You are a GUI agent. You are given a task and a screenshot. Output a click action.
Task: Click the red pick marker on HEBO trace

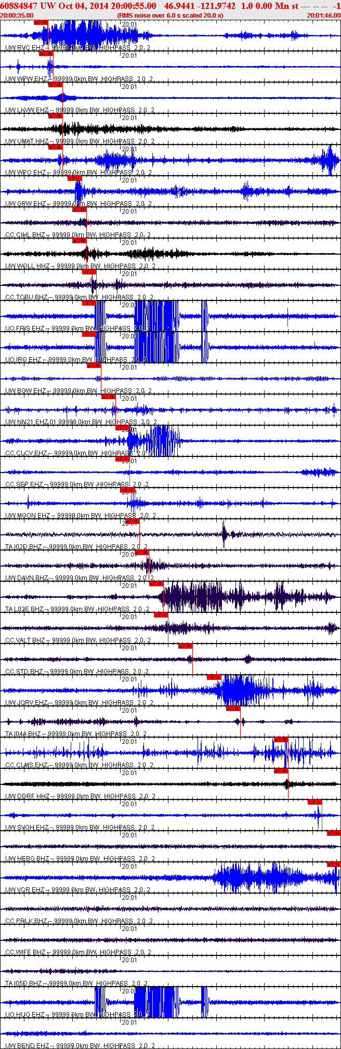pos(334,833)
